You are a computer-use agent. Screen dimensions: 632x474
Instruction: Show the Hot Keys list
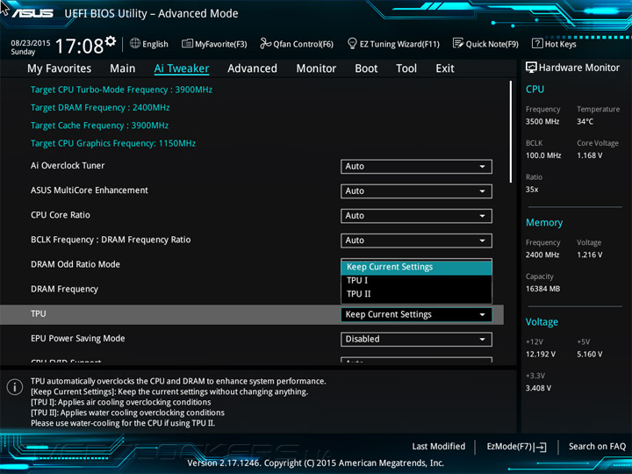[x=554, y=44]
